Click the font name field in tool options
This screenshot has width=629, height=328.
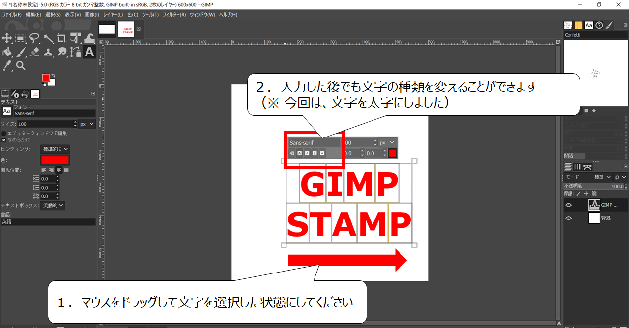point(54,113)
